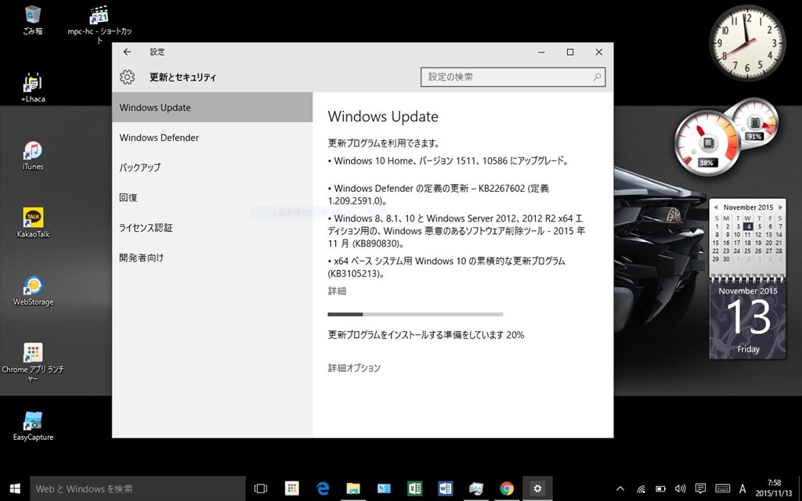
Task: Click the gear icon beside 更新とセキュリティ
Action: click(x=127, y=77)
